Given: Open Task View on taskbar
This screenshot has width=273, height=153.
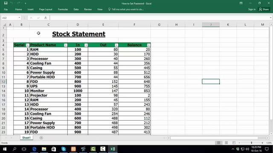Looking at the screenshot, I should (24, 149).
